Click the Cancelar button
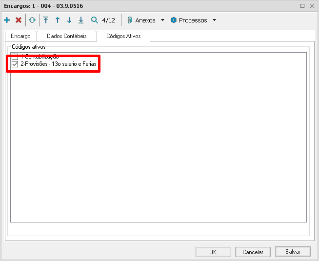The width and height of the screenshot is (319, 261). click(x=253, y=252)
